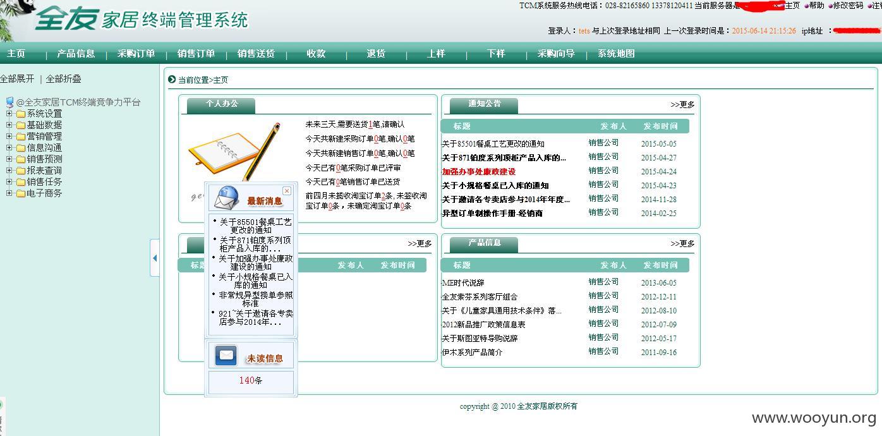Click 修改密码 link in top bar
The image size is (882, 436).
click(x=848, y=6)
